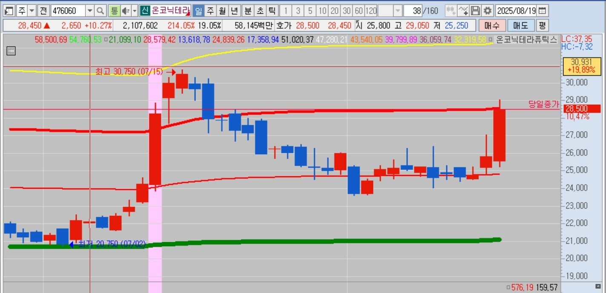This screenshot has width=606, height=293.
Task: Click the red 58,500.69 indicator value
Action: (51, 40)
